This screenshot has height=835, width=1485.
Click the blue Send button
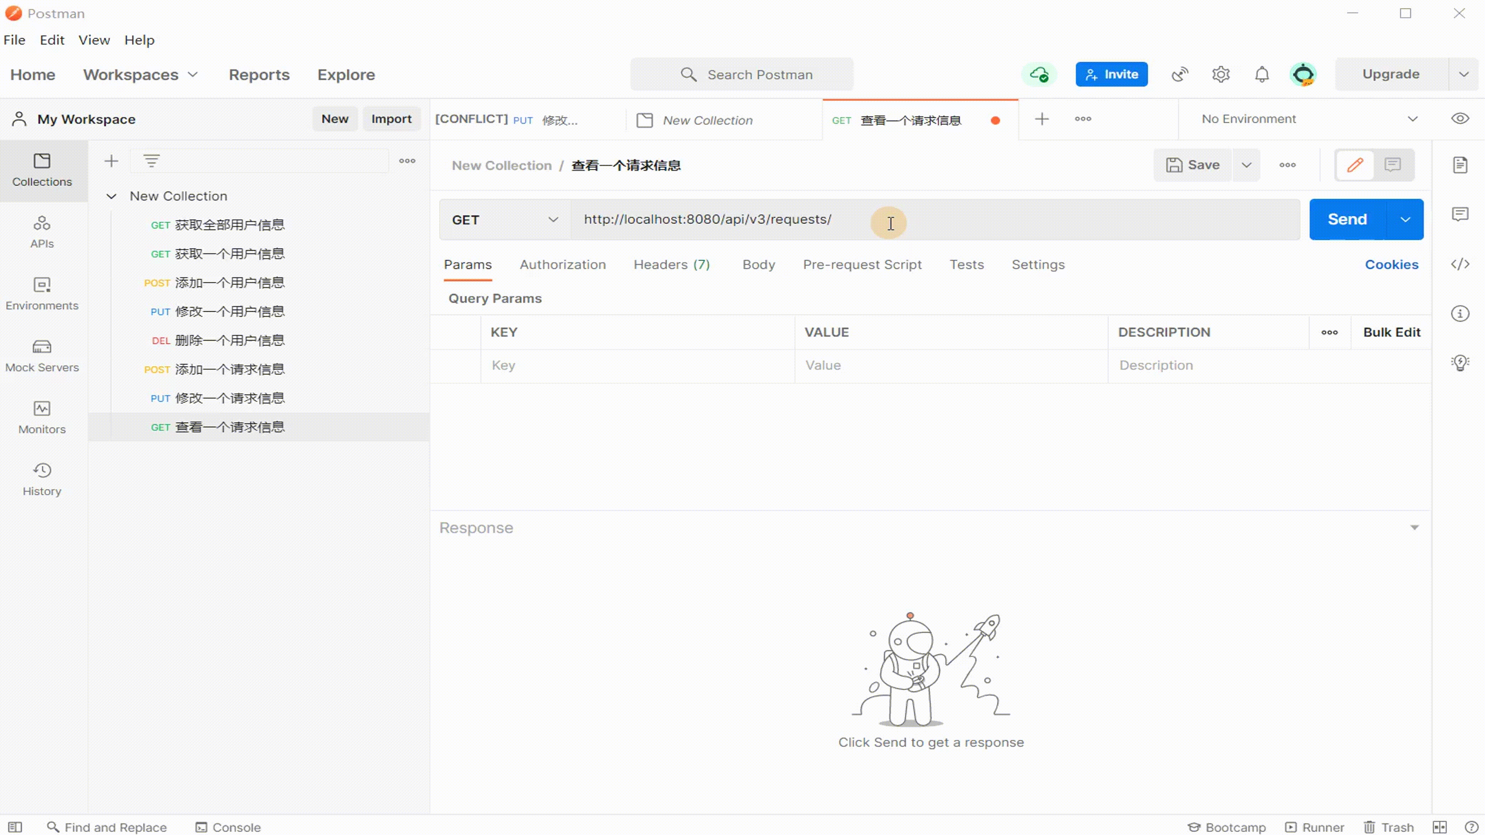point(1347,220)
